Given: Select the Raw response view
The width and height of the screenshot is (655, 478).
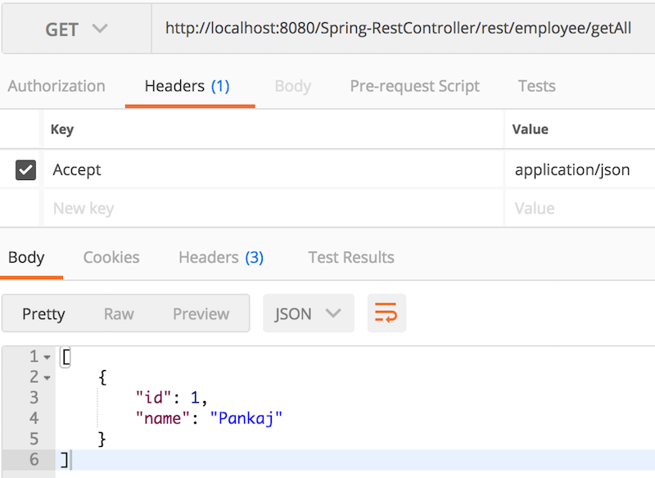Looking at the screenshot, I should point(119,313).
